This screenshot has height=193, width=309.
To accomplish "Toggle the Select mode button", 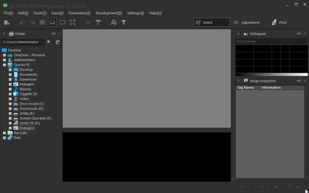I will pos(212,22).
